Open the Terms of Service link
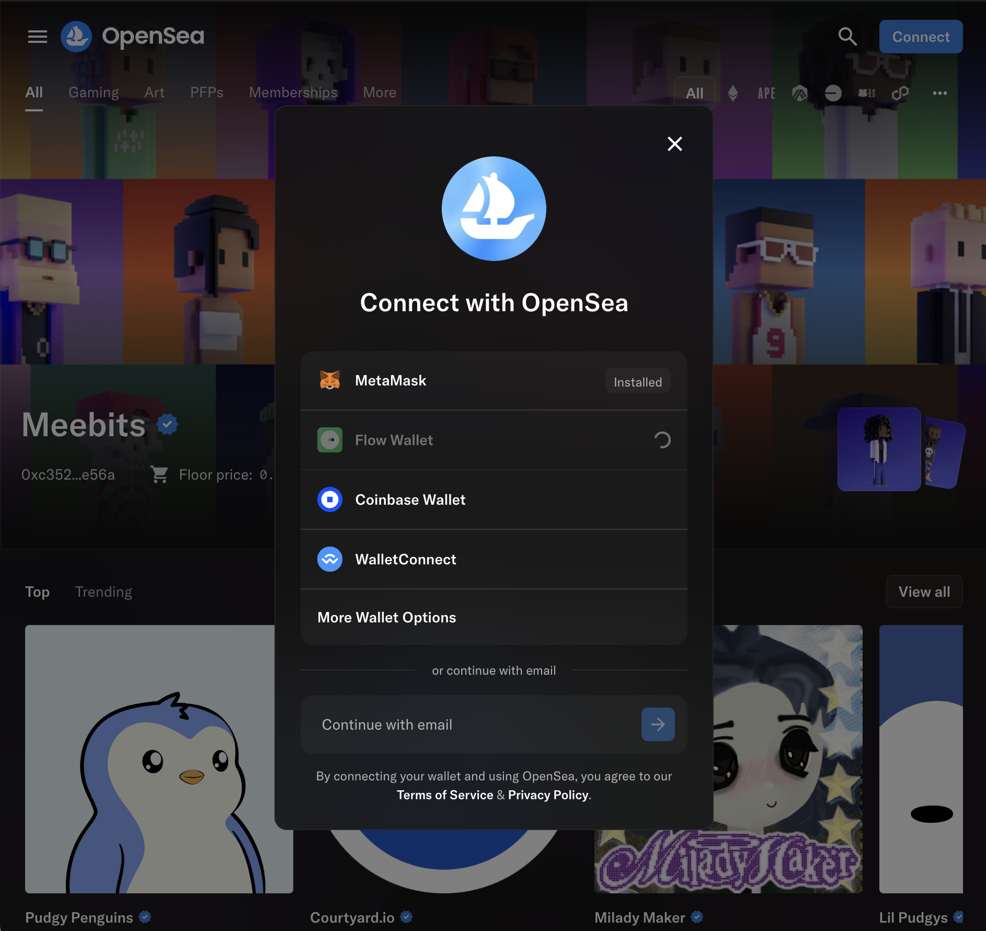The image size is (986, 931). click(x=445, y=795)
